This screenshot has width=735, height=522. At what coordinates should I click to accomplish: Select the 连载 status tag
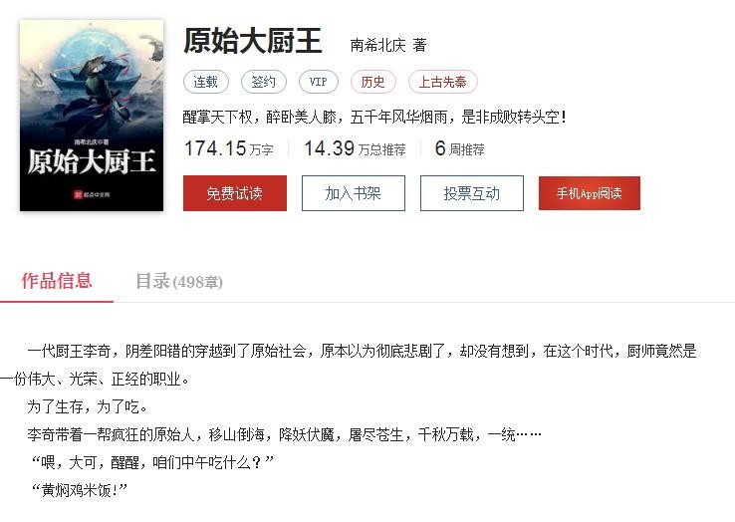(x=206, y=82)
